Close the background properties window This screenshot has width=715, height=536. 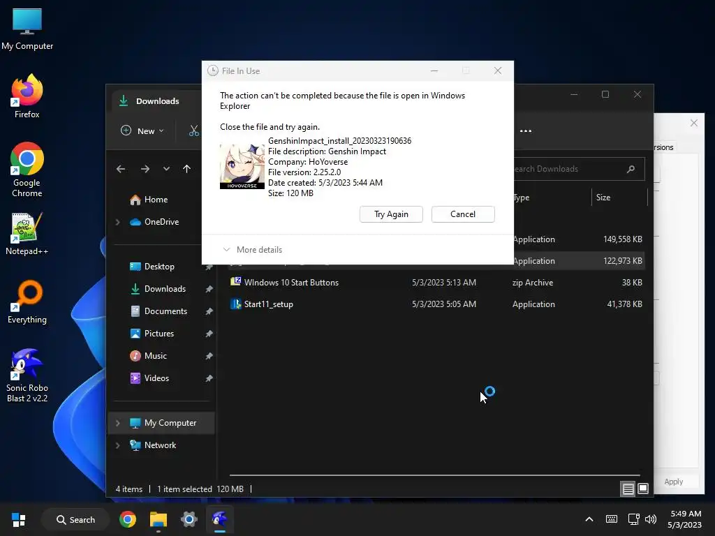(693, 123)
